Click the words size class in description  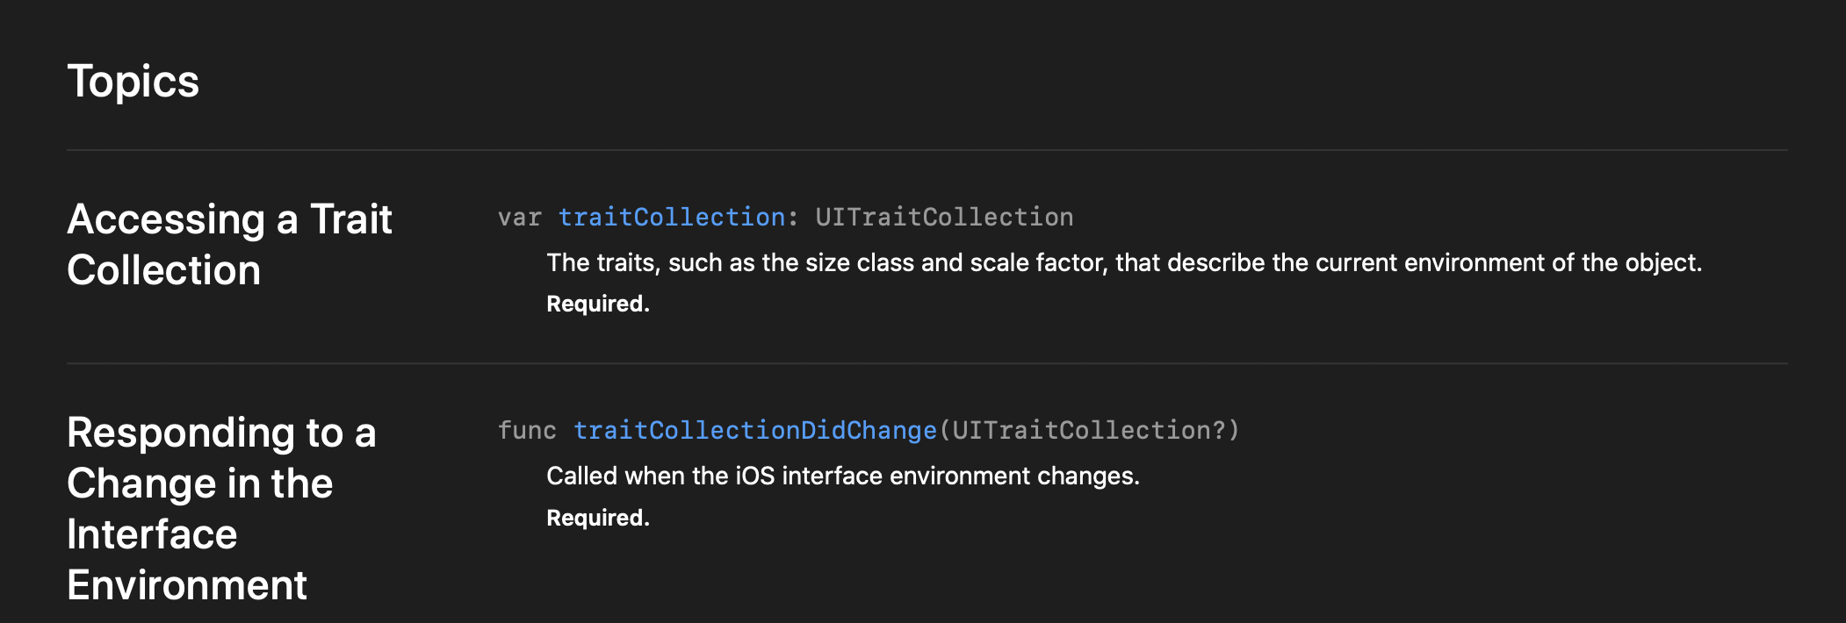pyautogui.click(x=860, y=262)
